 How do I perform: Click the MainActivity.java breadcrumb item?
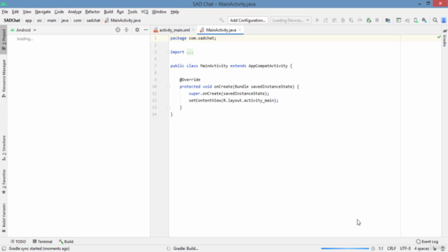[122, 20]
